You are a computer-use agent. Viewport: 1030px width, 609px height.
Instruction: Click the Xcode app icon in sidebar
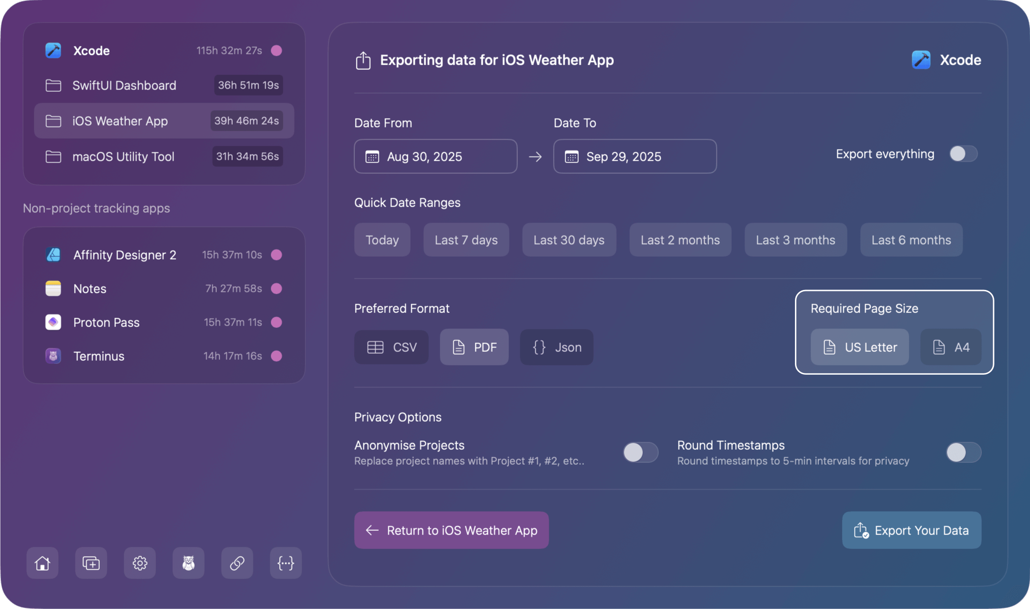tap(53, 50)
